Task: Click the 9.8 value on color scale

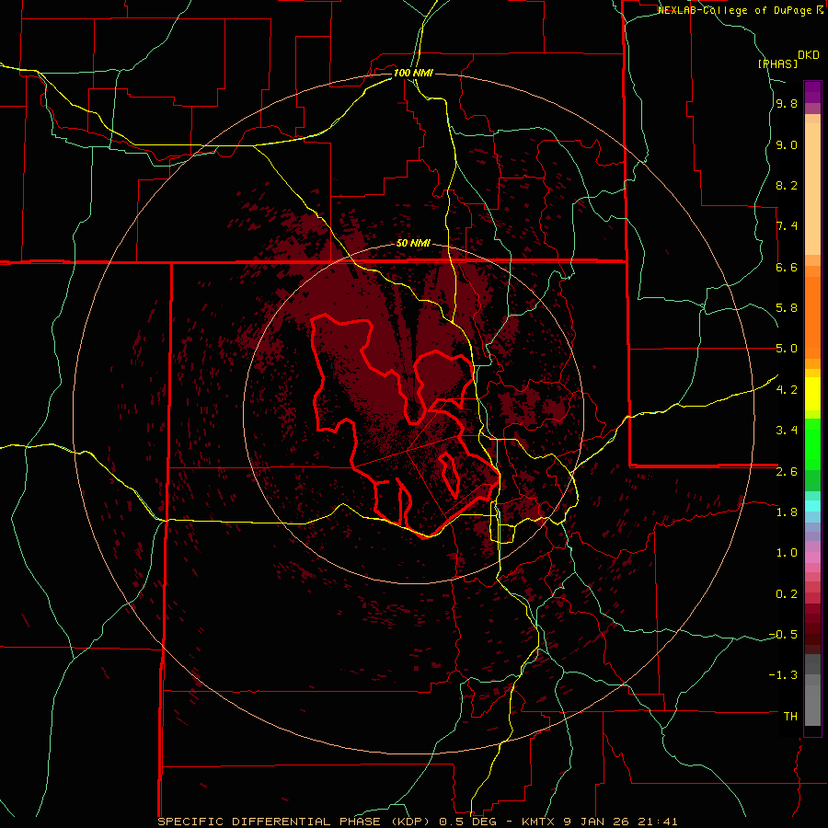Action: 787,104
